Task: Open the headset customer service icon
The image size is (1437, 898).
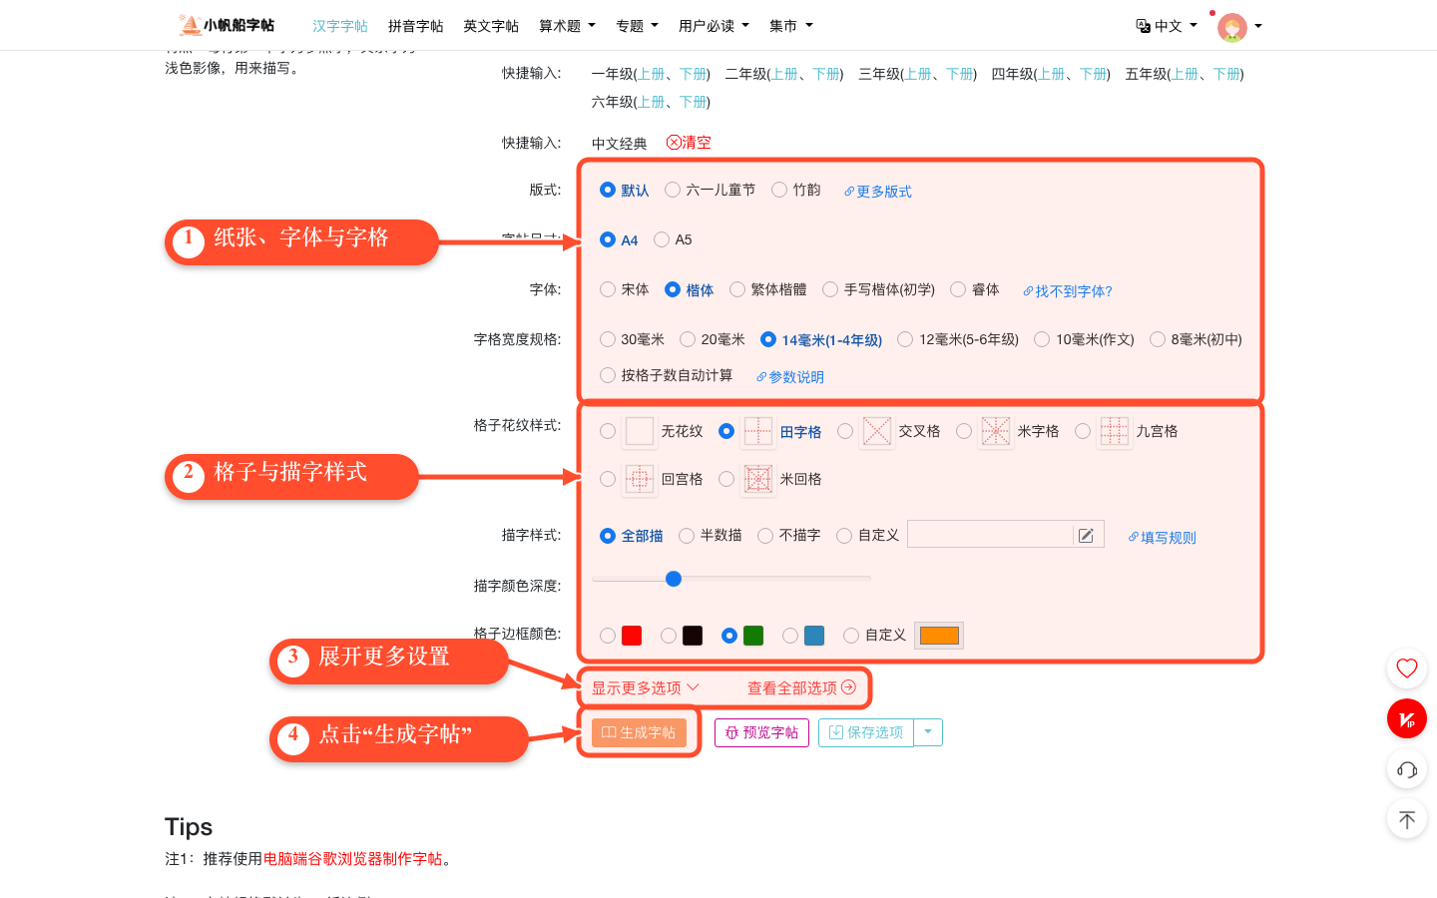Action: pos(1407,769)
